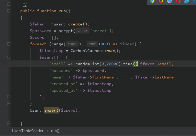Select run() breadcrumb
Viewport: 196px width, 136px height.
click(55, 131)
